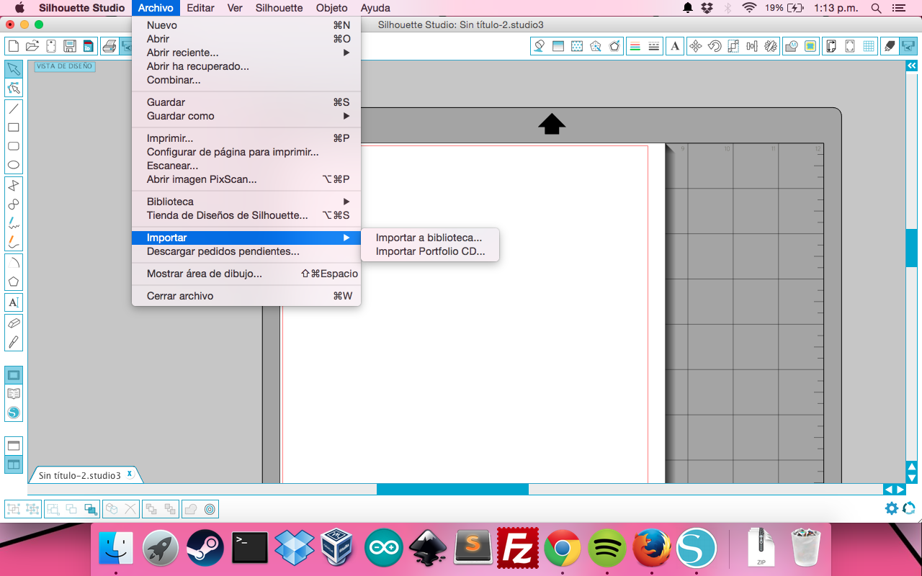Click the Group objects icon
922x576 pixels.
[x=13, y=509]
